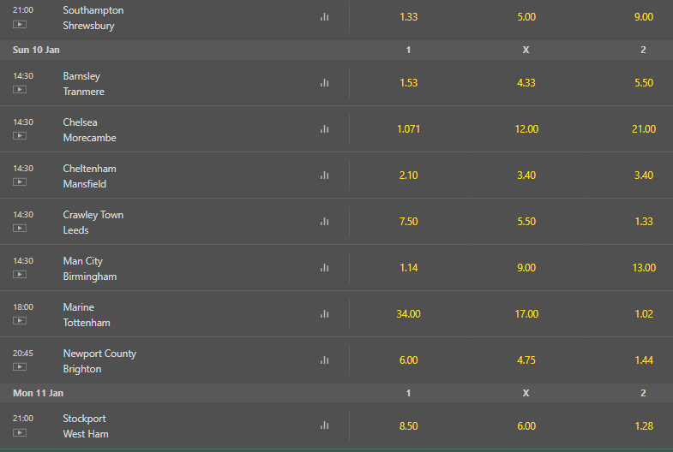Select Leeds win odds 1.33
The height and width of the screenshot is (452, 673).
coord(643,222)
